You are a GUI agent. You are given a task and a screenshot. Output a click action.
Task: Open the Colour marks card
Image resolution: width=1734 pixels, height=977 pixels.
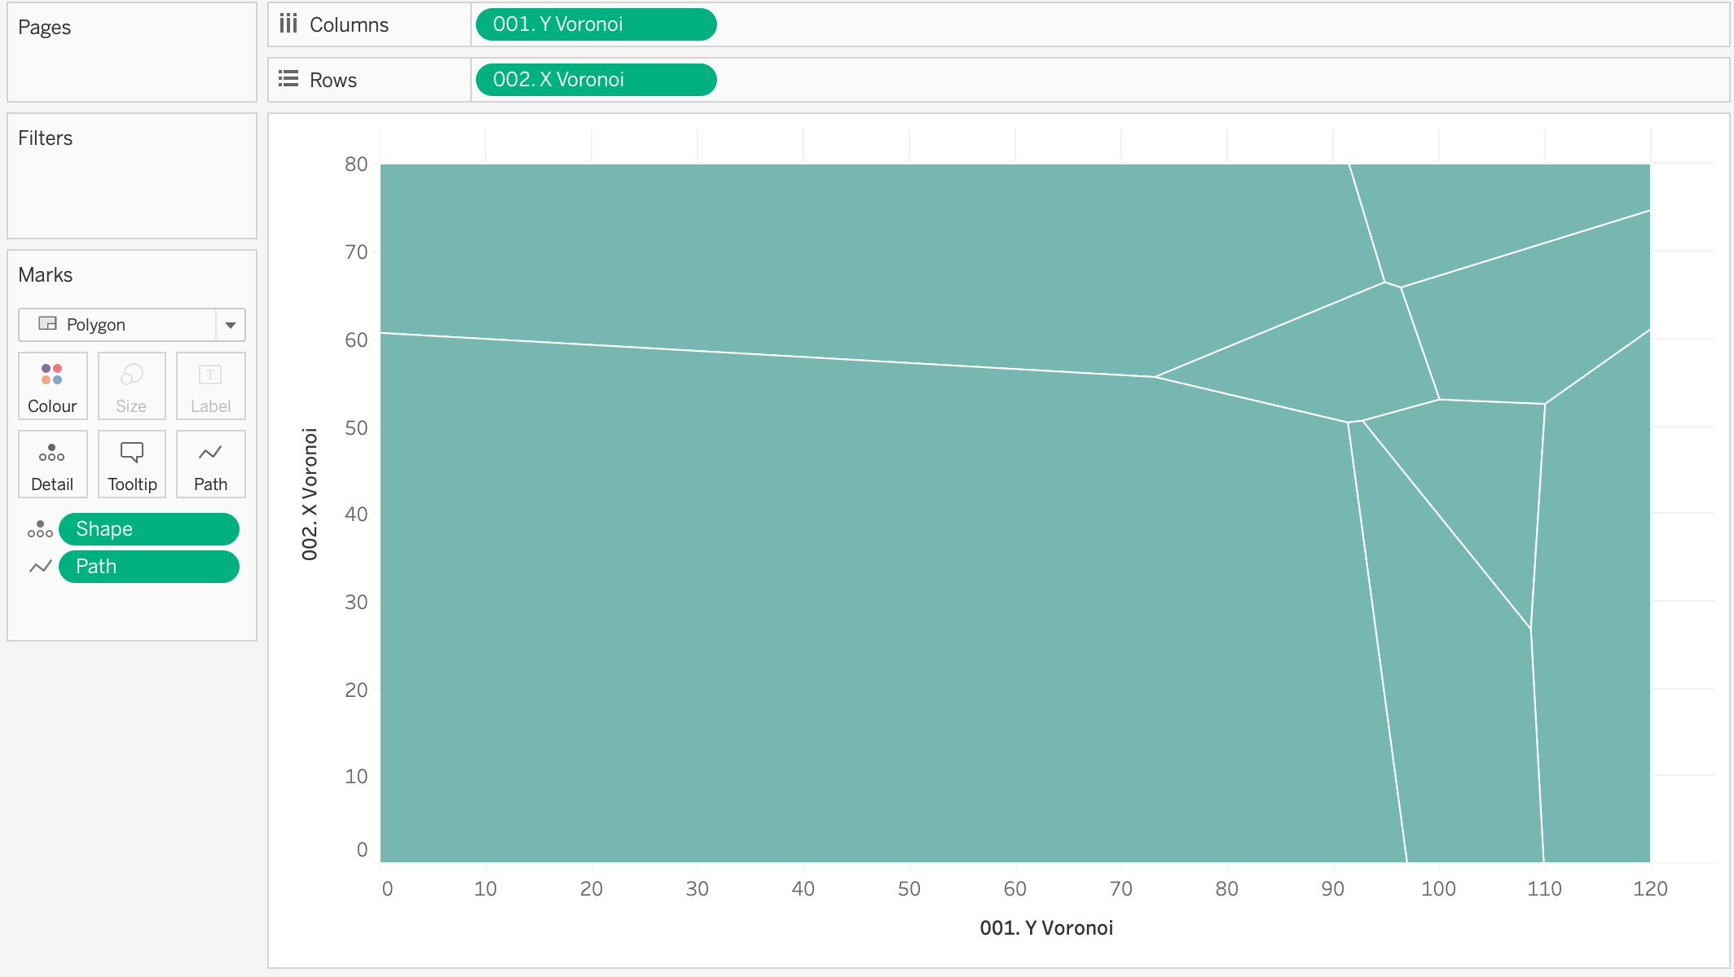[x=52, y=386]
